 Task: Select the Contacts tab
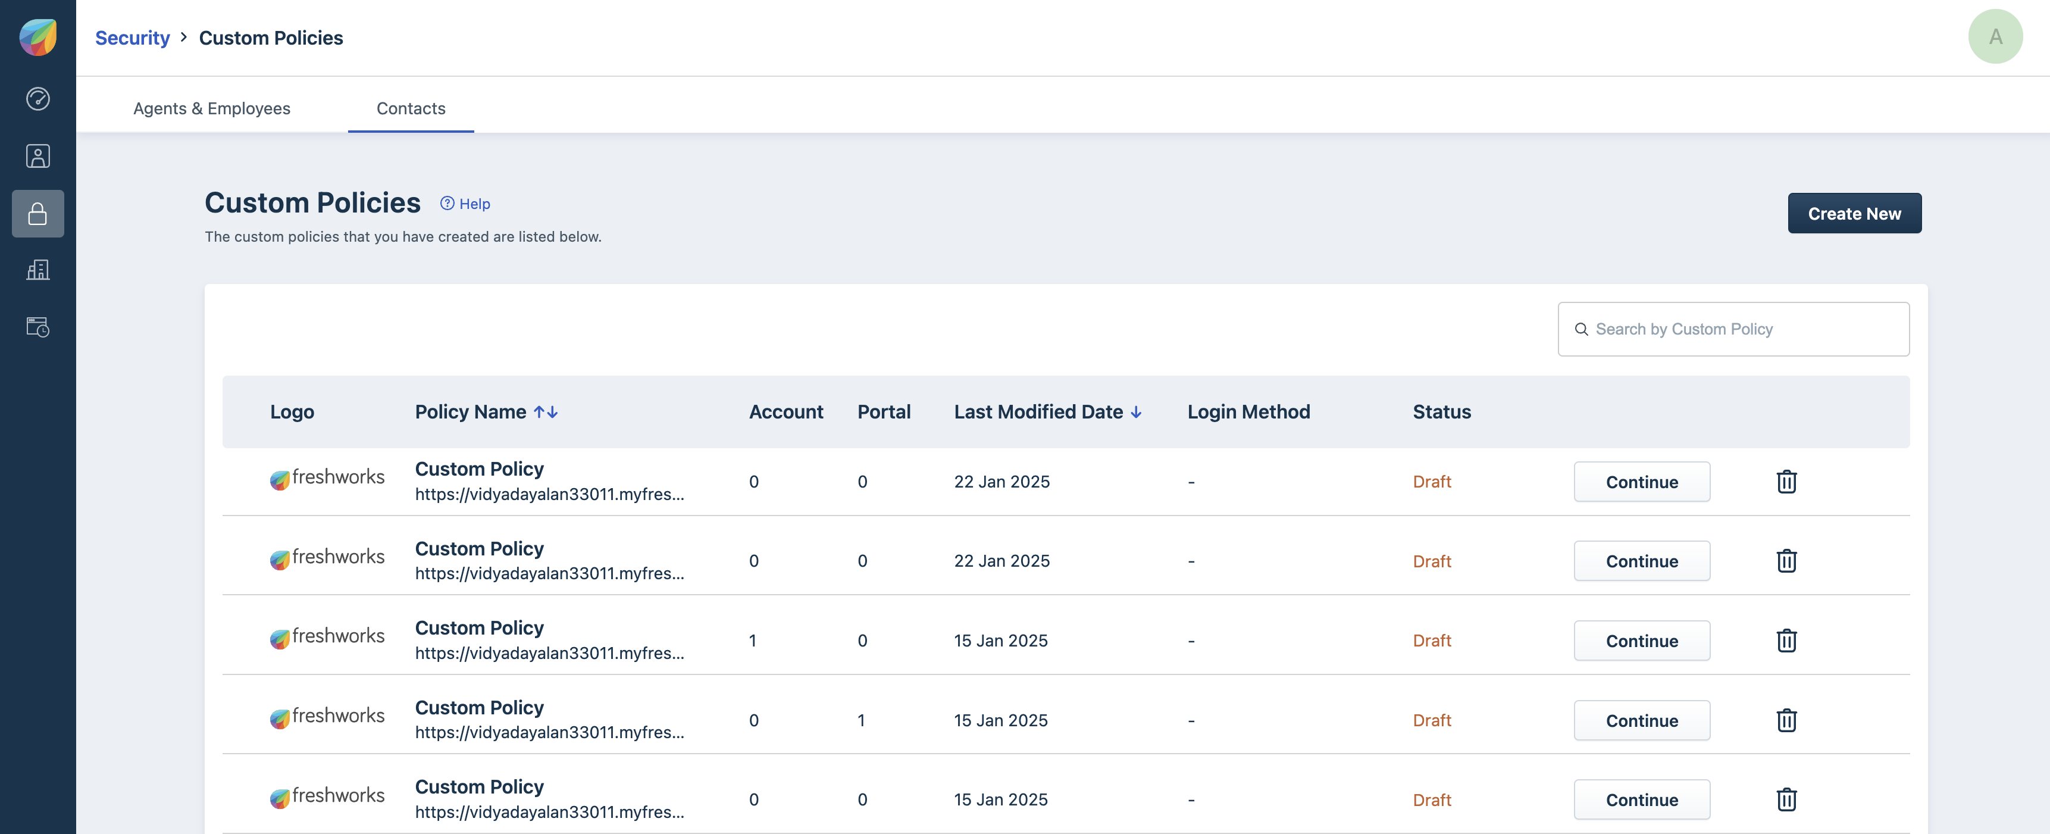pos(411,108)
